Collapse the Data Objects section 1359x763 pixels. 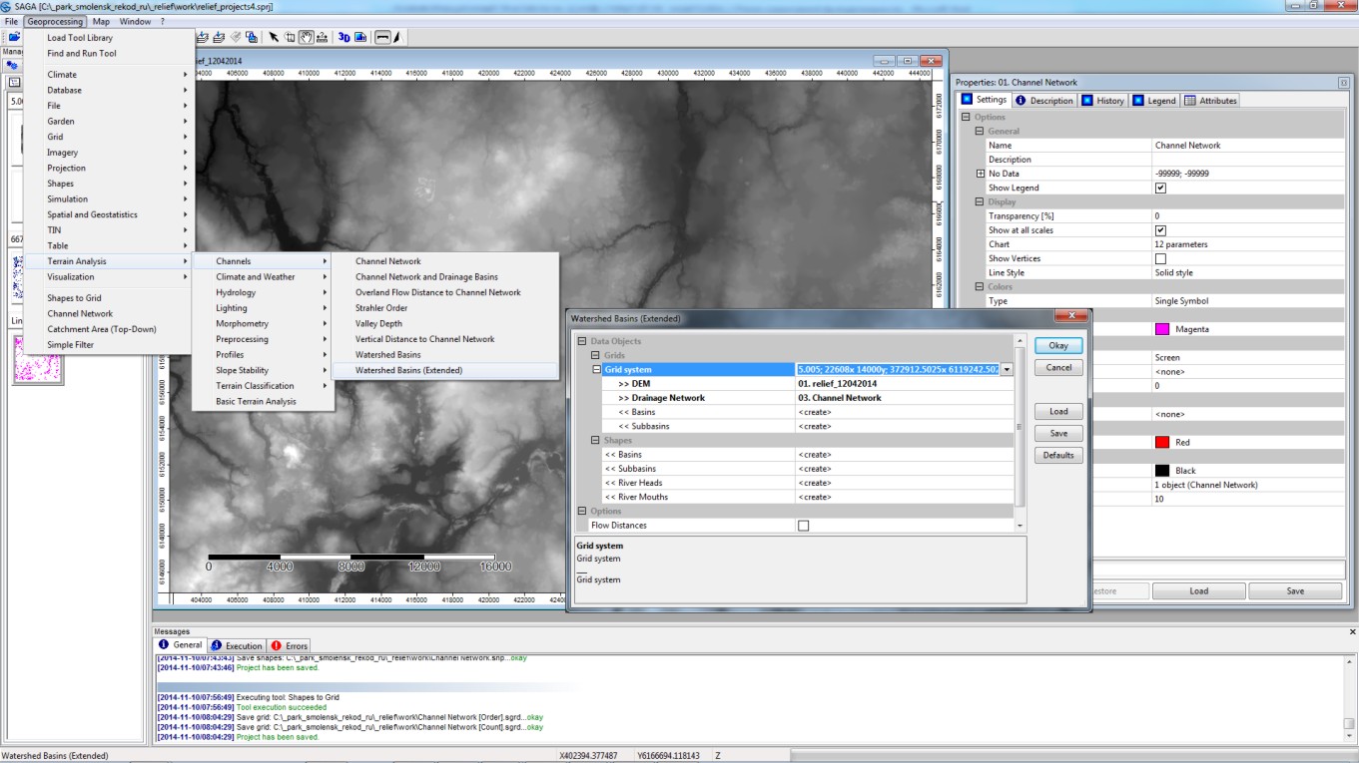click(582, 341)
